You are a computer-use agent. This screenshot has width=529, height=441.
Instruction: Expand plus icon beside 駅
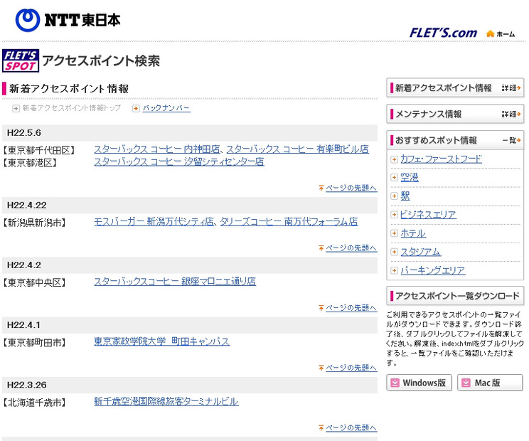pyautogui.click(x=394, y=196)
